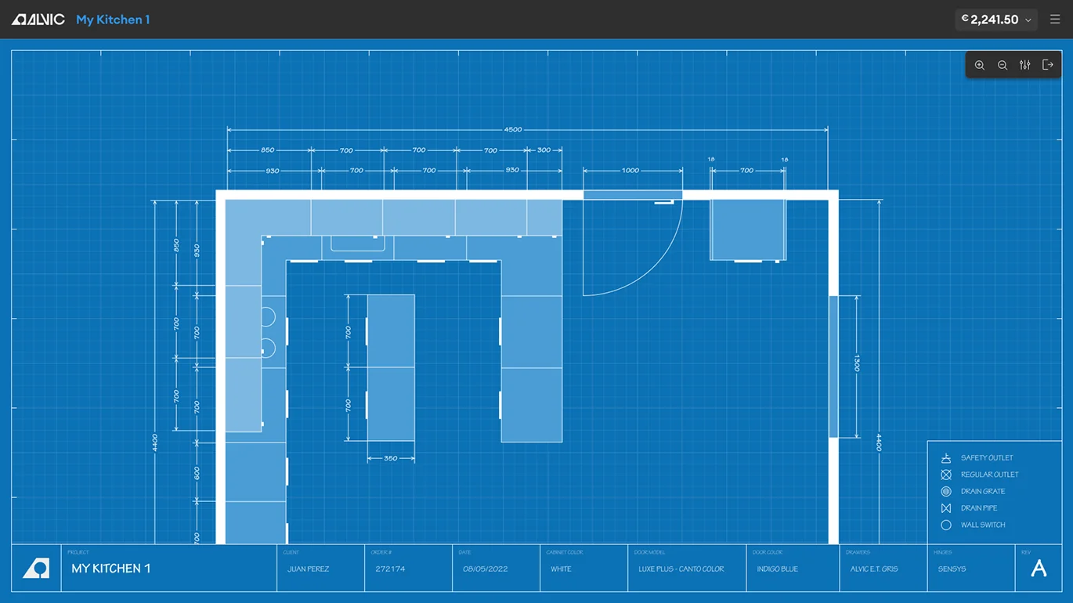Click the drain grate legend symbol
Image resolution: width=1073 pixels, height=603 pixels.
pos(945,492)
